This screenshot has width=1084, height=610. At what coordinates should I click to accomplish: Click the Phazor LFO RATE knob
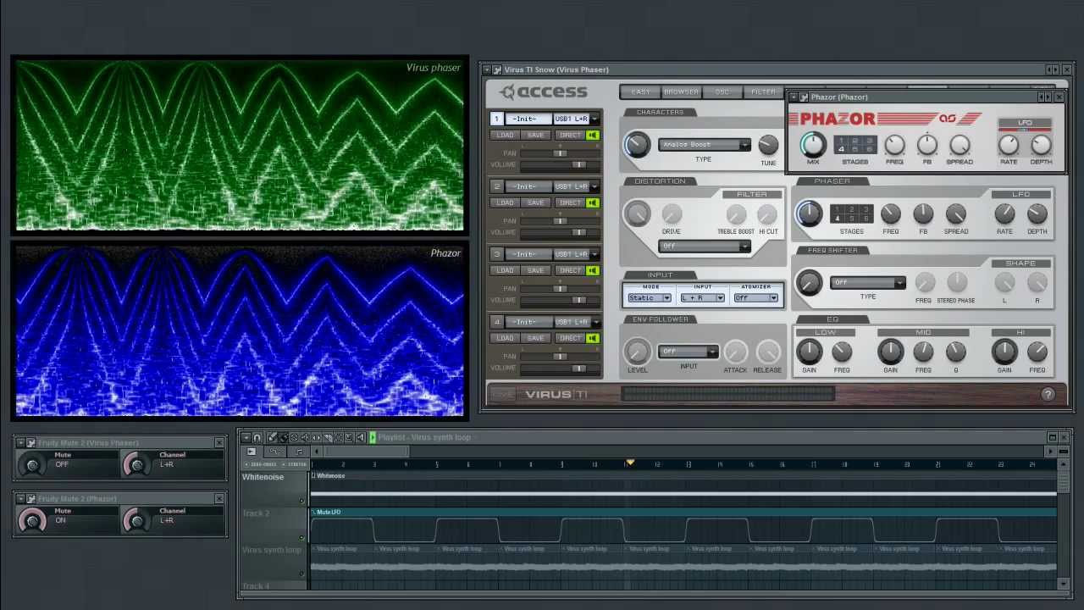tap(1008, 145)
